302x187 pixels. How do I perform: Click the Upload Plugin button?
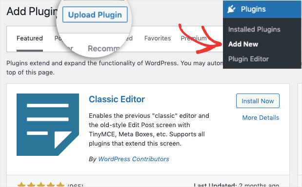pyautogui.click(x=95, y=15)
